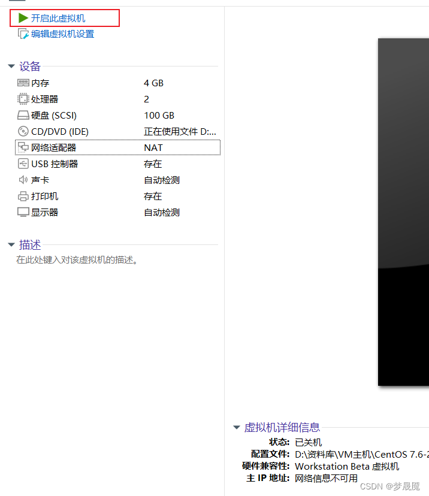Click 存在 value for 打印机
Viewport: 429px width, 496px height.
pos(153,196)
